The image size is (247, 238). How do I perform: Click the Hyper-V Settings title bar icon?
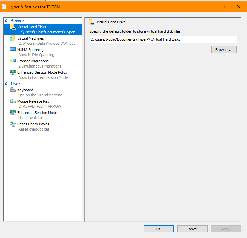click(x=4, y=7)
